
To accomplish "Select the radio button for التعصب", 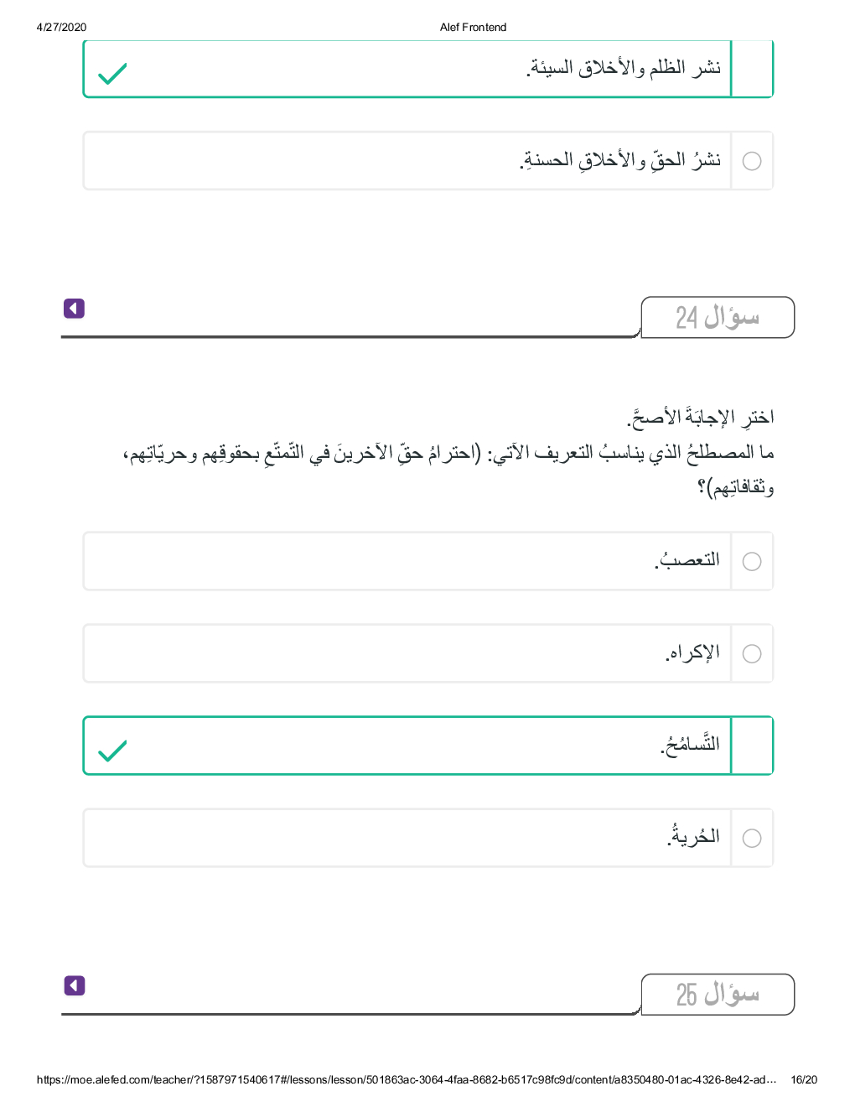I will [x=752, y=562].
